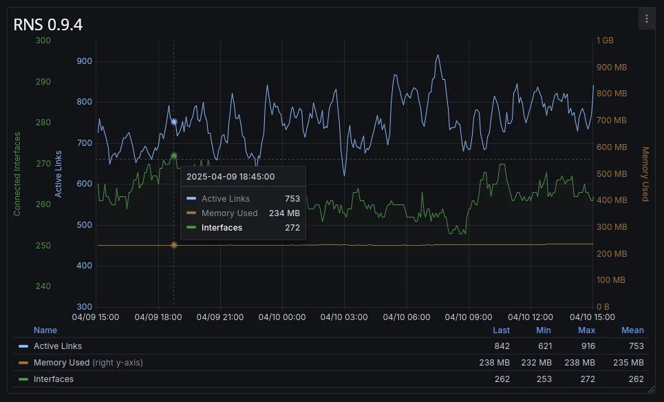
Task: Toggle visibility of the Interfaces series label
Action: point(54,379)
